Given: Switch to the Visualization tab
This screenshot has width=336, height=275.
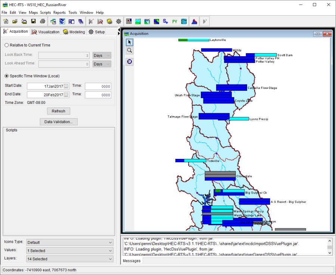Looking at the screenshot, I should pyautogui.click(x=46, y=32).
